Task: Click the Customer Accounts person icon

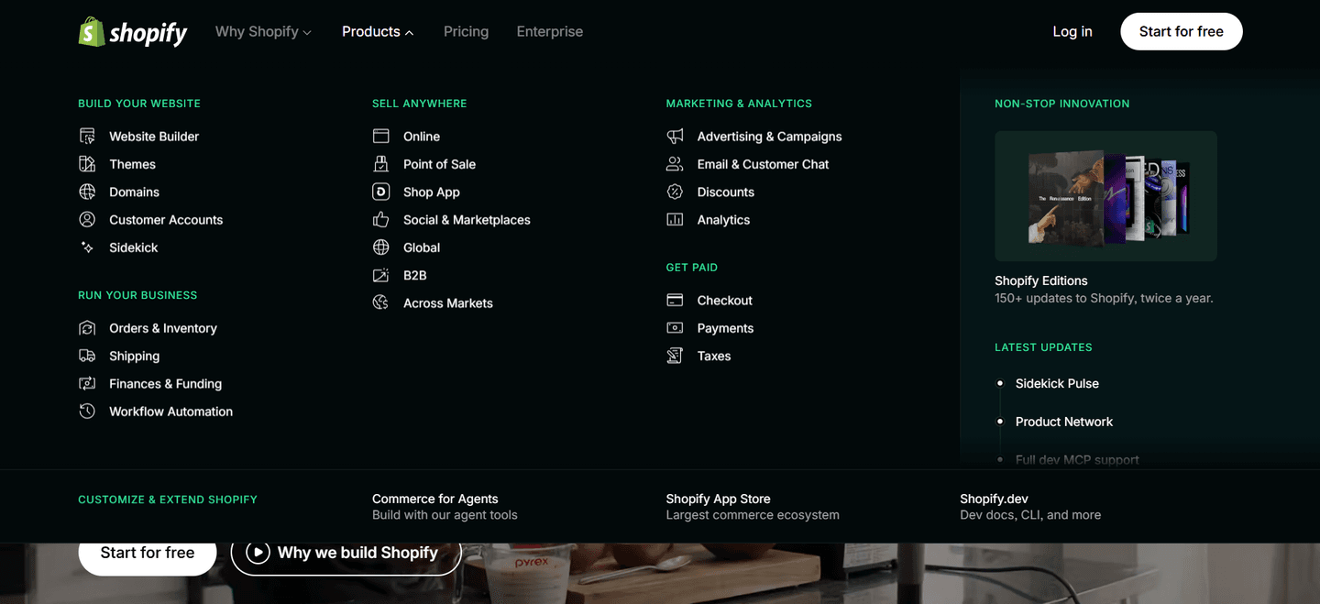Action: [x=87, y=220]
